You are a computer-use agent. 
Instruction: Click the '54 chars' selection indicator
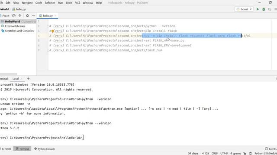tap(193, 153)
